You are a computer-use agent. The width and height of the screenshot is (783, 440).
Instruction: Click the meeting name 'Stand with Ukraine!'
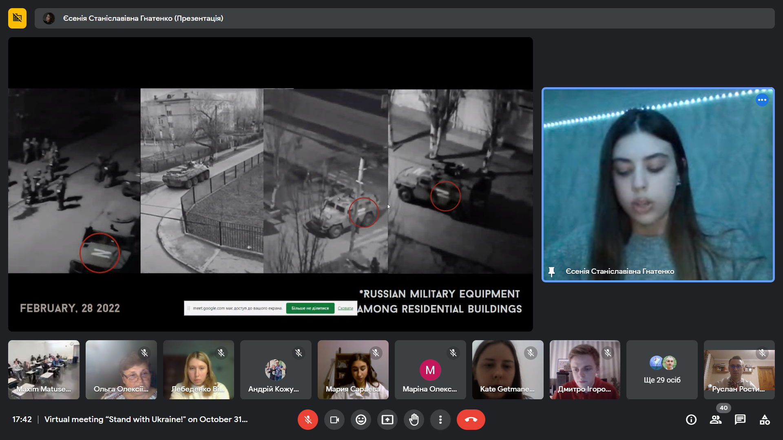pyautogui.click(x=146, y=420)
